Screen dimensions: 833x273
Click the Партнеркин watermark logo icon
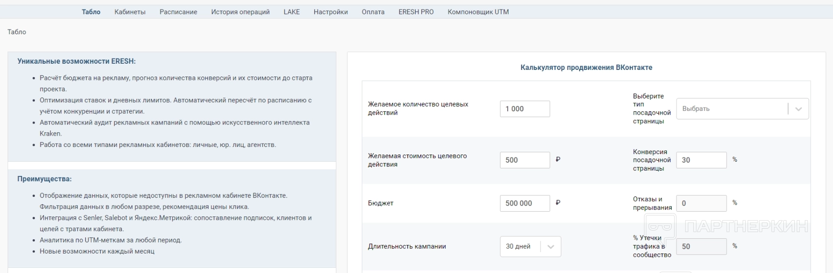click(x=661, y=226)
